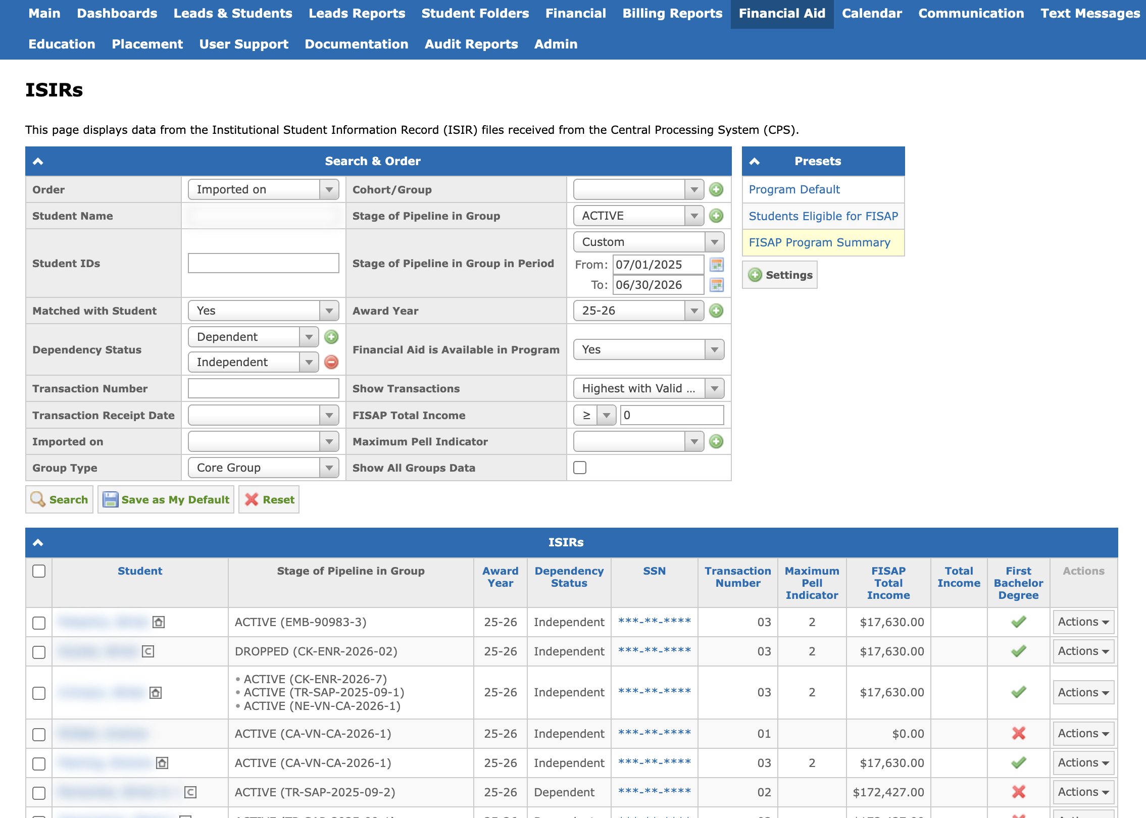This screenshot has width=1146, height=818.
Task: Remove Independent dependency status with red minus icon
Action: (x=331, y=362)
